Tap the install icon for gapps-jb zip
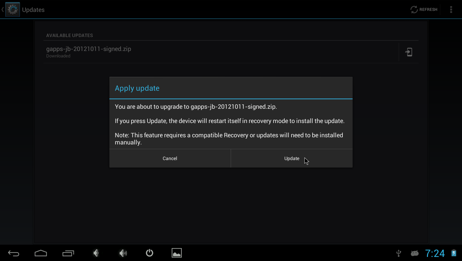The width and height of the screenshot is (462, 261). pyautogui.click(x=409, y=52)
